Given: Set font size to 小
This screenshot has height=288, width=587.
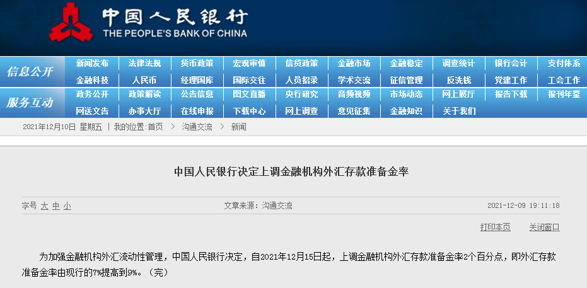Looking at the screenshot, I should pos(67,205).
